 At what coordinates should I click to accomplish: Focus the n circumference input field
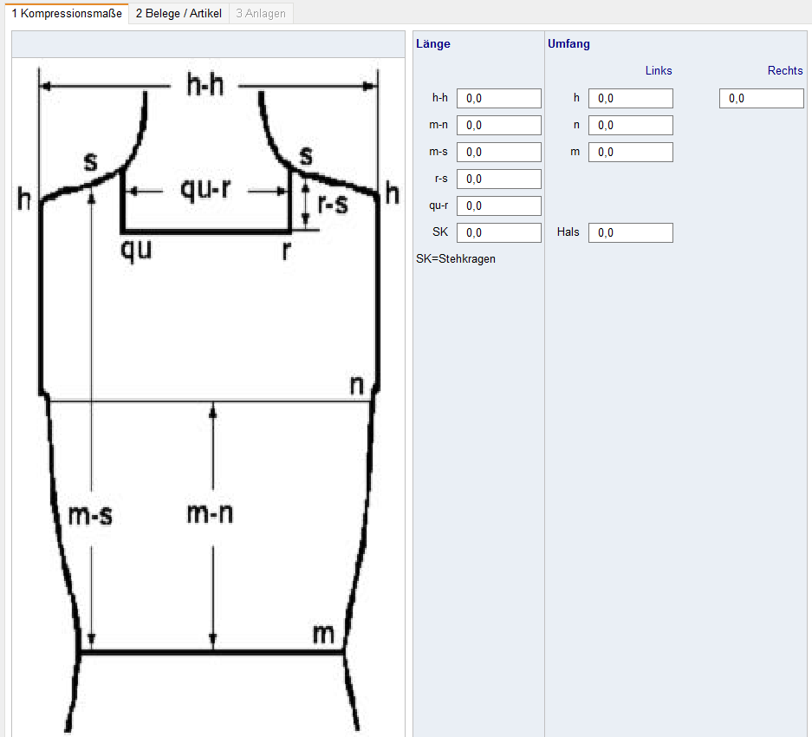click(630, 126)
